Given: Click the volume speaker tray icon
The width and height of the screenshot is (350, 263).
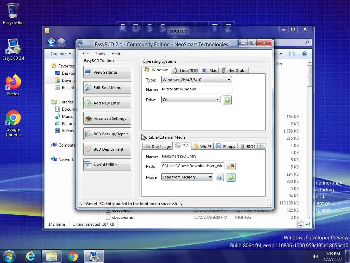Looking at the screenshot, I should click(315, 256).
